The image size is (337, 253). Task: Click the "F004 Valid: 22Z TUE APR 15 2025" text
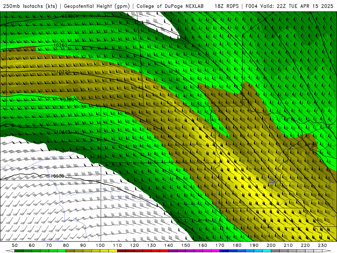coord(289,6)
